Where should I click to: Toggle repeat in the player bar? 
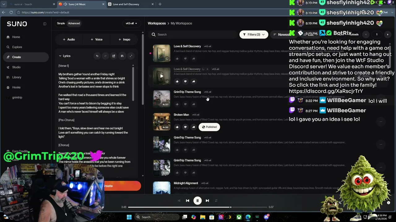(x=216, y=200)
